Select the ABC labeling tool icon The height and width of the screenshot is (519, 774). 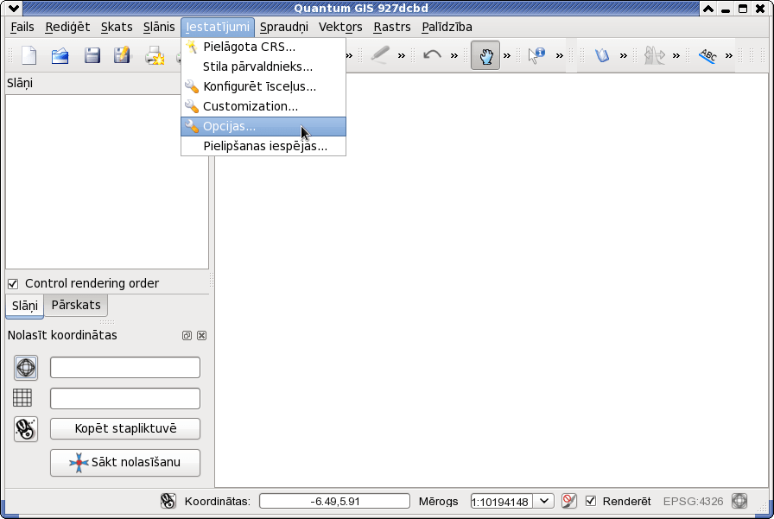click(x=707, y=55)
